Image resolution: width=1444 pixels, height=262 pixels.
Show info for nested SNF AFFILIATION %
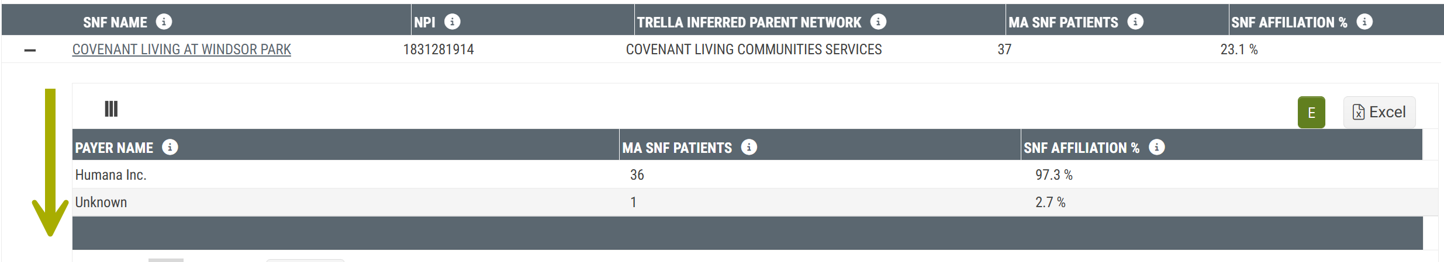[x=1156, y=147]
